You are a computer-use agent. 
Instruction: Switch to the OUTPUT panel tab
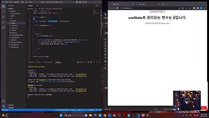coord(39,62)
